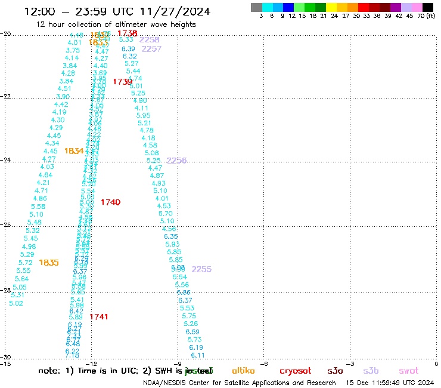This screenshot has height=388, width=441.
Task: Click the wave height value '6.32'
Action: 130,56
